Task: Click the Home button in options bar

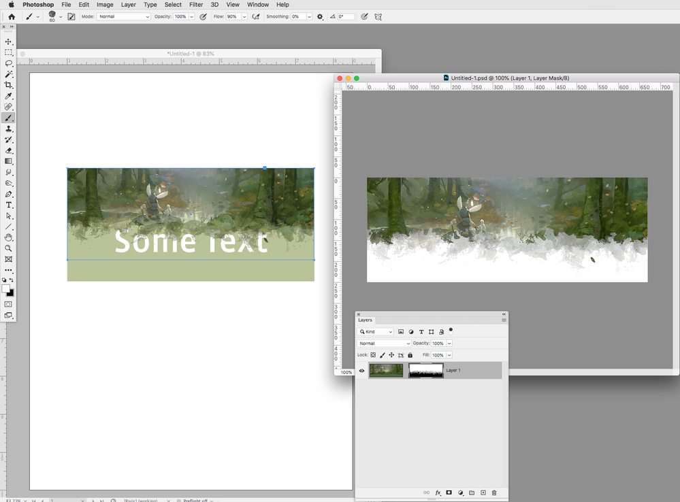Action: coord(12,16)
